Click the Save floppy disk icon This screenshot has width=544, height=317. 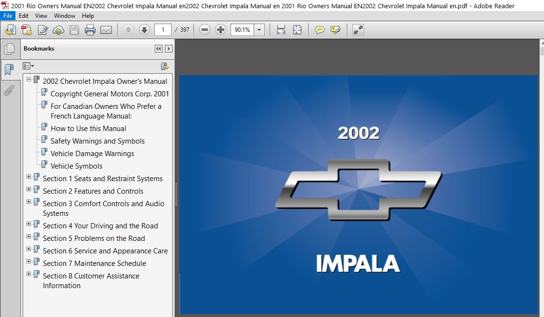74,30
